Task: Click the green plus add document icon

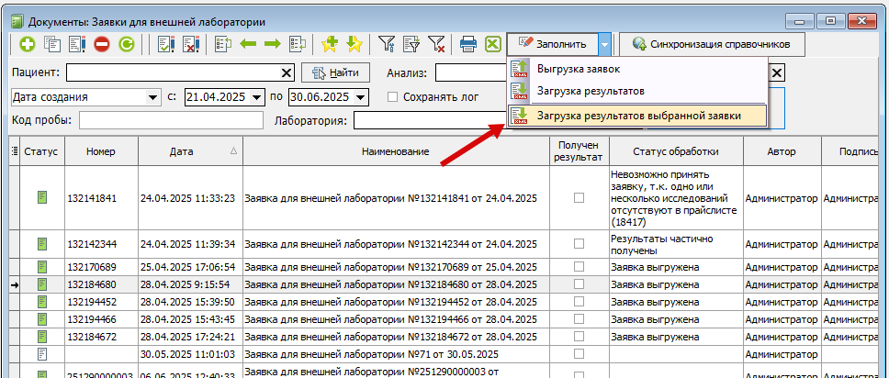Action: pyautogui.click(x=28, y=43)
